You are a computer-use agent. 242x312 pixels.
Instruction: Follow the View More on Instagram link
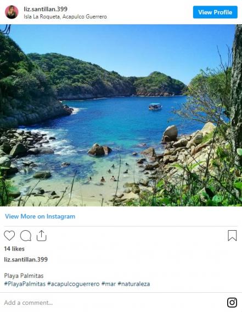40,216
